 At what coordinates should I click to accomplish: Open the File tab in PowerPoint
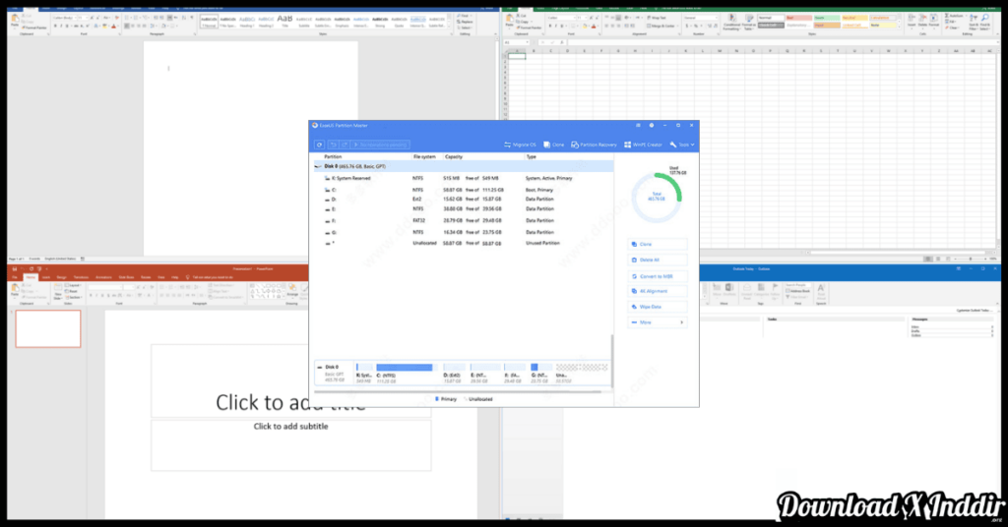point(15,277)
